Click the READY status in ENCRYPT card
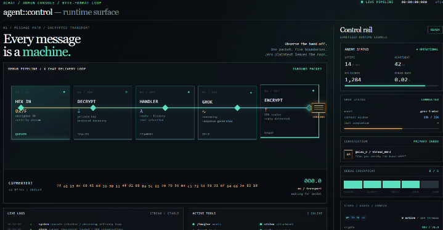443x230 pixels. [269, 133]
